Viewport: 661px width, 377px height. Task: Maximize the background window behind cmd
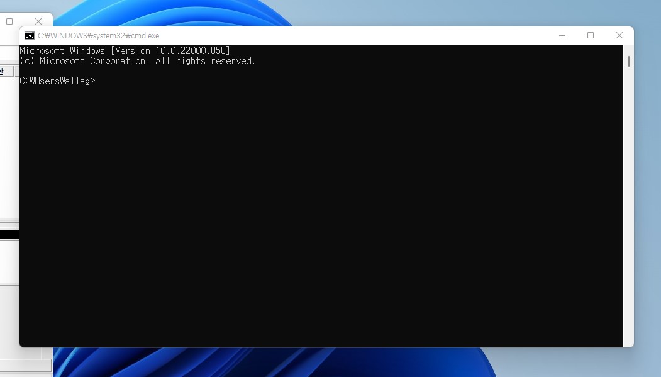click(x=9, y=21)
